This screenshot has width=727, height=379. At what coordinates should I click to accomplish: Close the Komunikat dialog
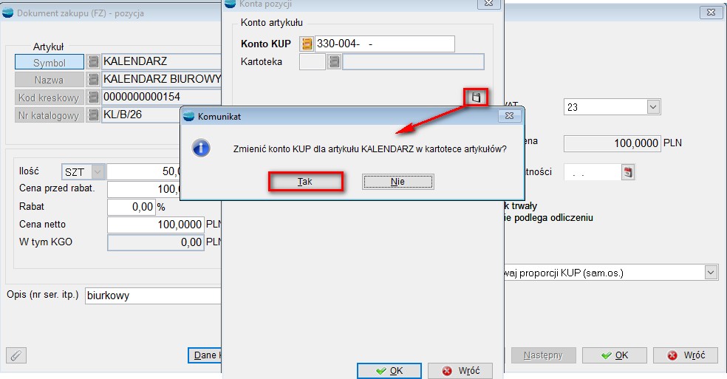[x=508, y=116]
